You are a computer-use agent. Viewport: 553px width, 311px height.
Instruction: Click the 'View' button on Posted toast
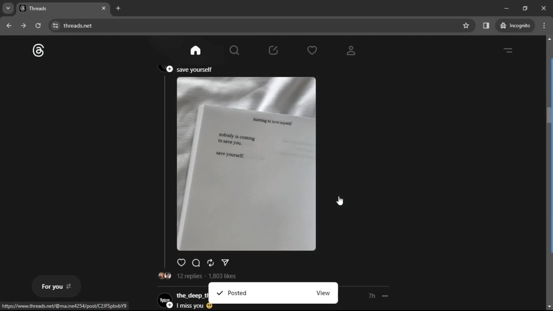[x=323, y=293]
